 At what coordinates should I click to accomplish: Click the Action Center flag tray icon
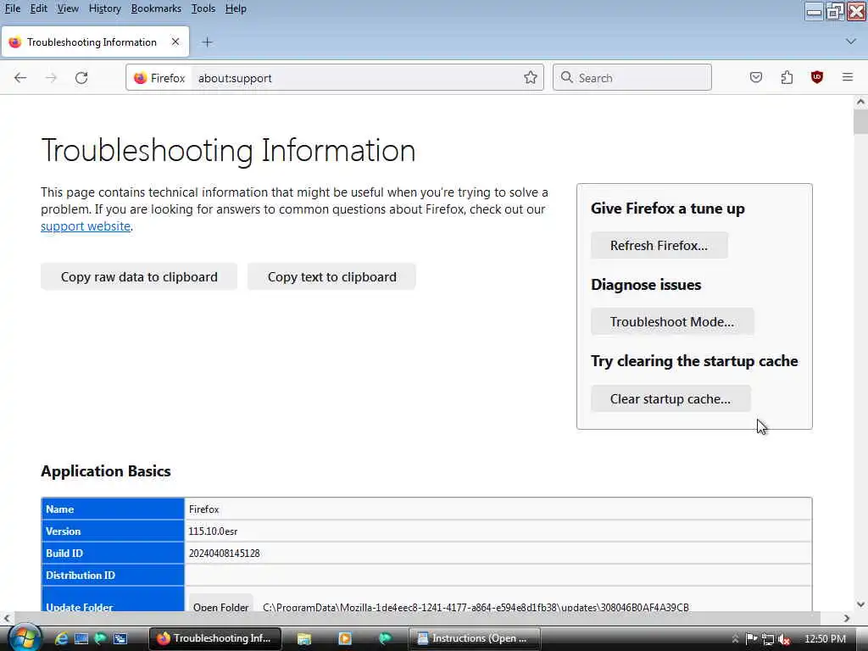751,639
